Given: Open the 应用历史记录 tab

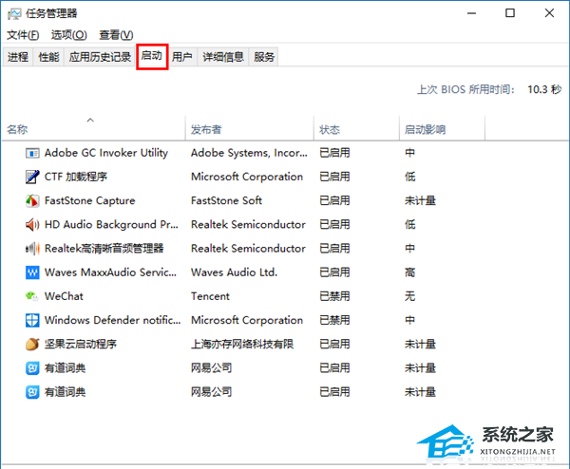Looking at the screenshot, I should pyautogui.click(x=100, y=57).
